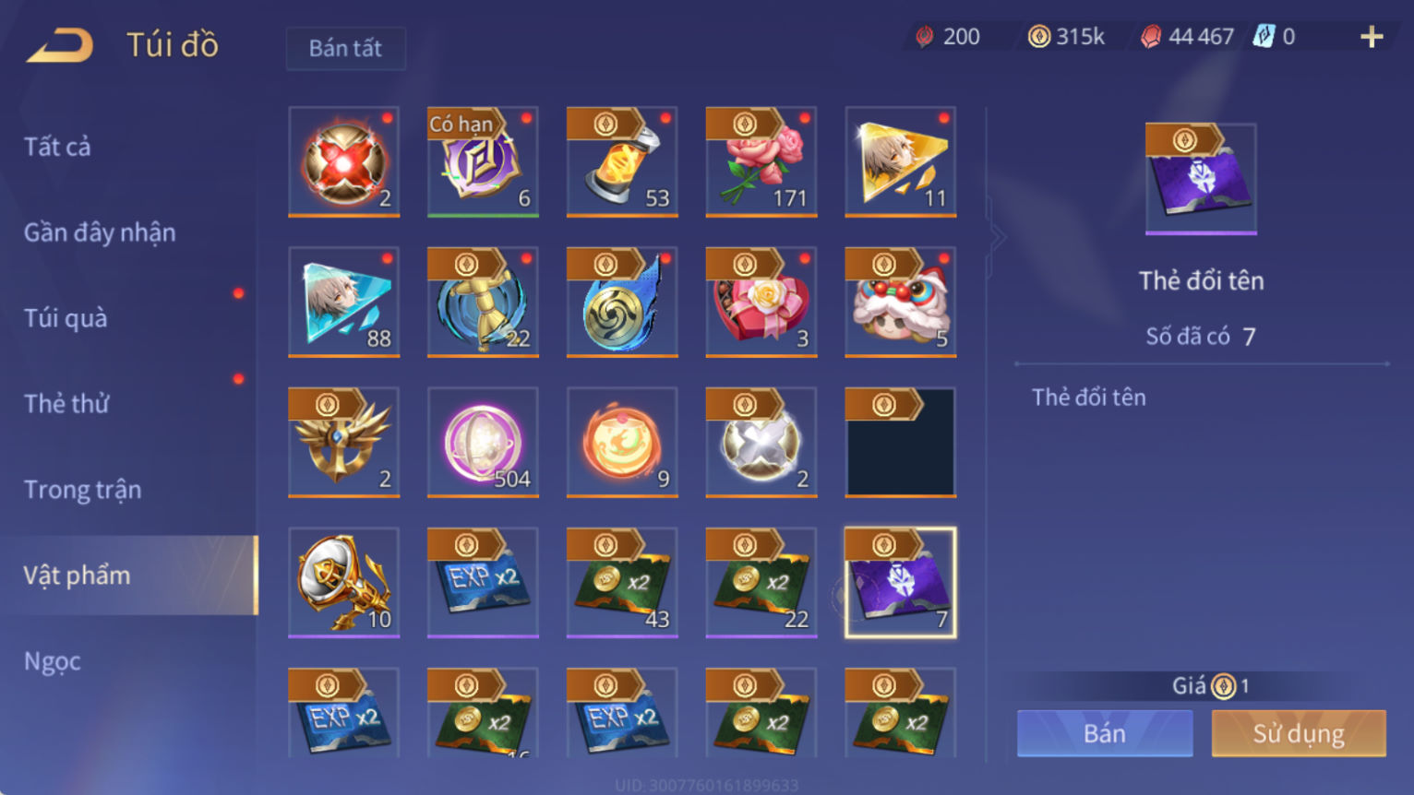Click the plus icon to add currency
Viewport: 1414px width, 795px height.
coord(1372,37)
